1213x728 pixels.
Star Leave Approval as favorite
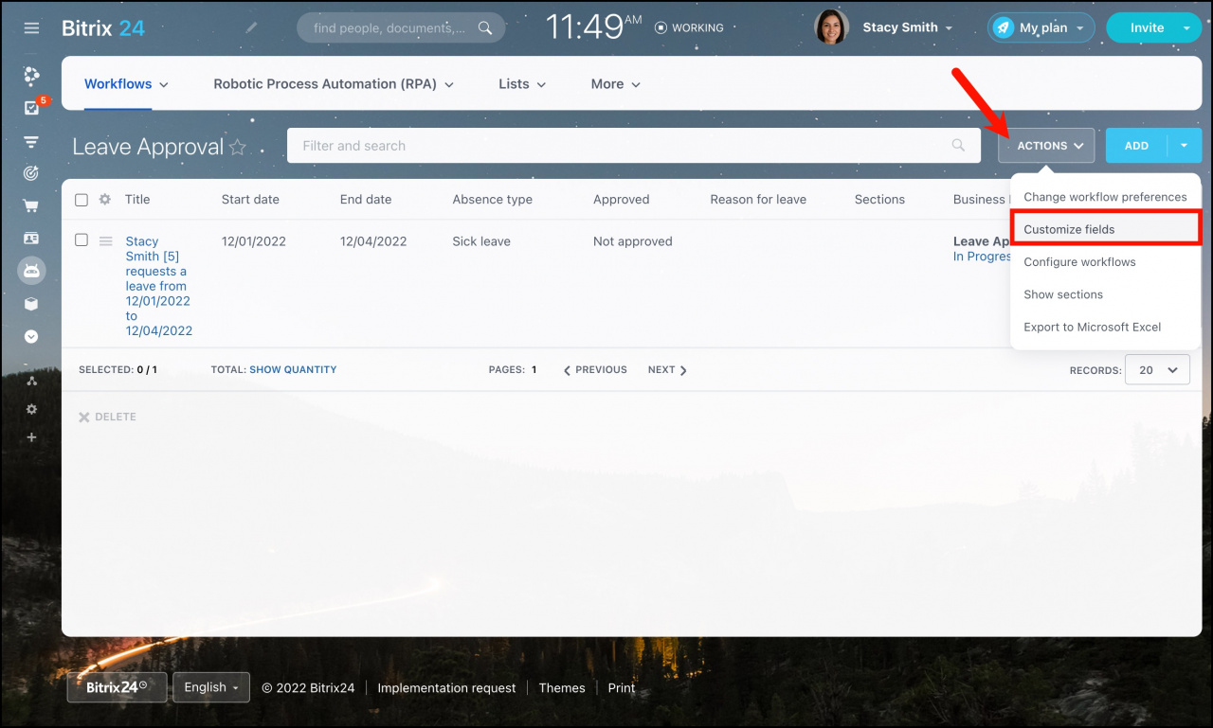(x=238, y=147)
